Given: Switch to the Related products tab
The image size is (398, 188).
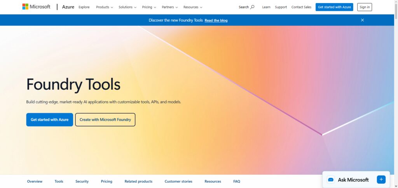Looking at the screenshot, I should (138, 181).
